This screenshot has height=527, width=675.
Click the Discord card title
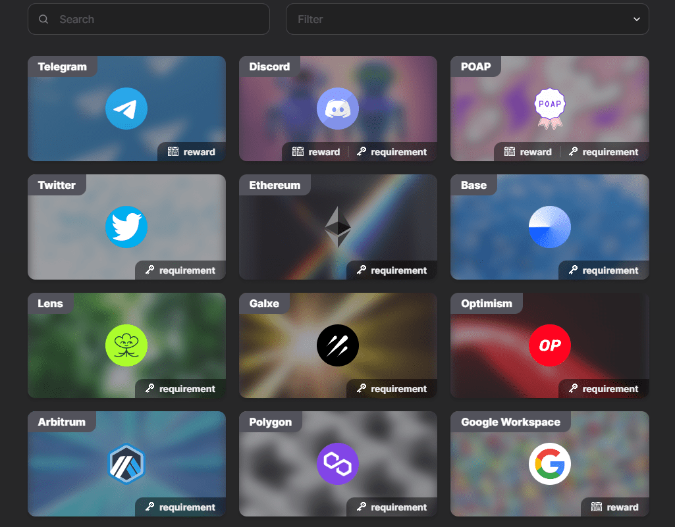pos(269,66)
